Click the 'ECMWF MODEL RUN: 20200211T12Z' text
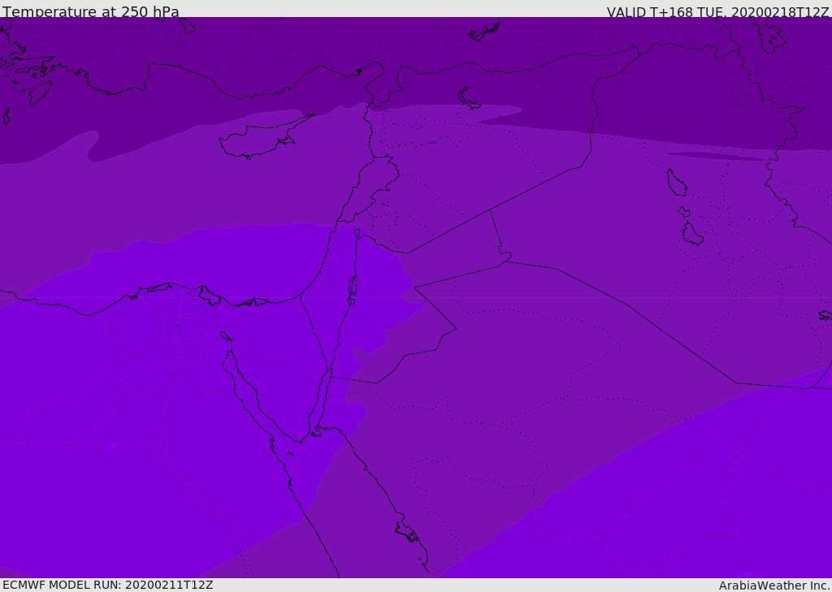Viewport: 832px width, 592px height. (108, 585)
